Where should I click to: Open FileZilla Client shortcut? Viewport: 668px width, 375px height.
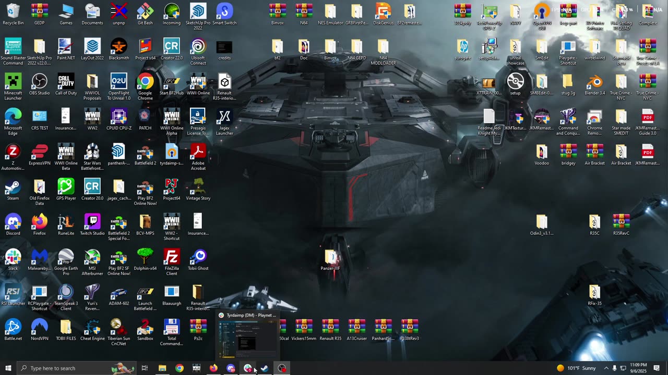pos(172,261)
